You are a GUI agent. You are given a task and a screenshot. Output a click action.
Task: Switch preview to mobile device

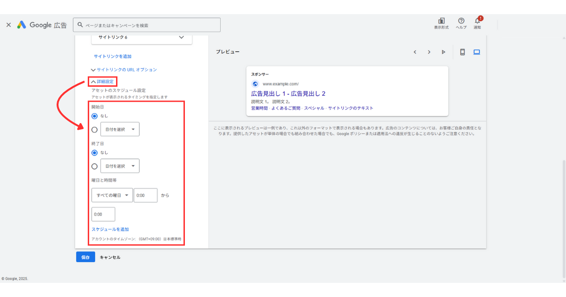point(462,52)
